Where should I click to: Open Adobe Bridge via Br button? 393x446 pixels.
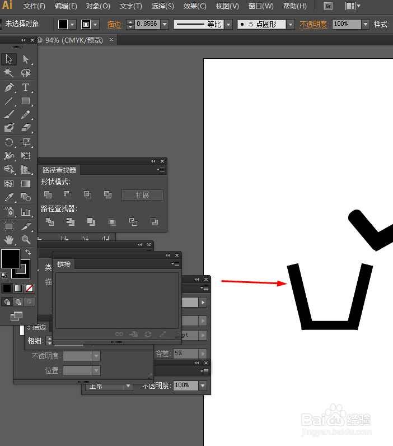click(x=328, y=6)
